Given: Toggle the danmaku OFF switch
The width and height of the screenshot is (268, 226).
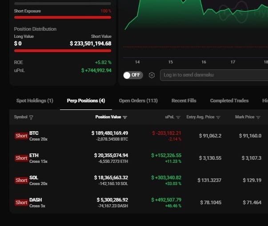Looking at the screenshot, I should (x=133, y=75).
